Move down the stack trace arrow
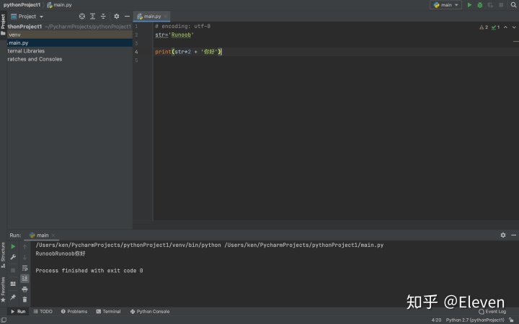The width and height of the screenshot is (519, 324). coord(25,257)
